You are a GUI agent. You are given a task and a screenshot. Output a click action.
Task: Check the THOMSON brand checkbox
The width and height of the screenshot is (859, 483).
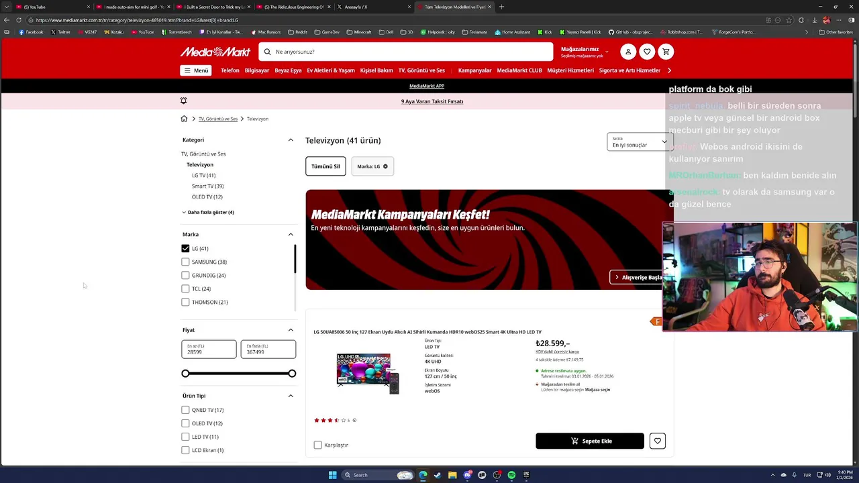[x=185, y=302]
